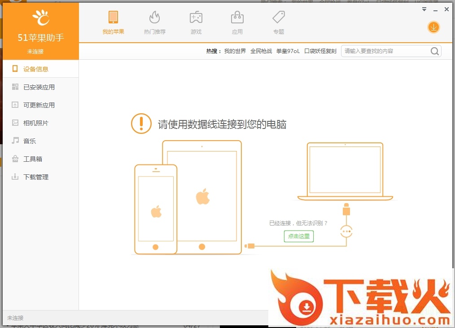Open 音乐 in the sidebar
The image size is (455, 328).
coord(41,141)
